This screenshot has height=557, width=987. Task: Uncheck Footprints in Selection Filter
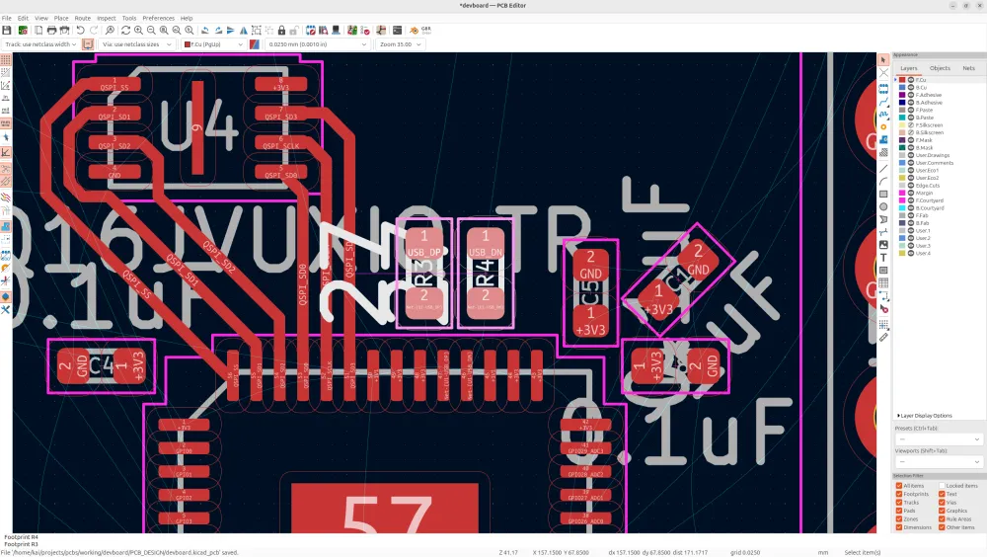899,494
